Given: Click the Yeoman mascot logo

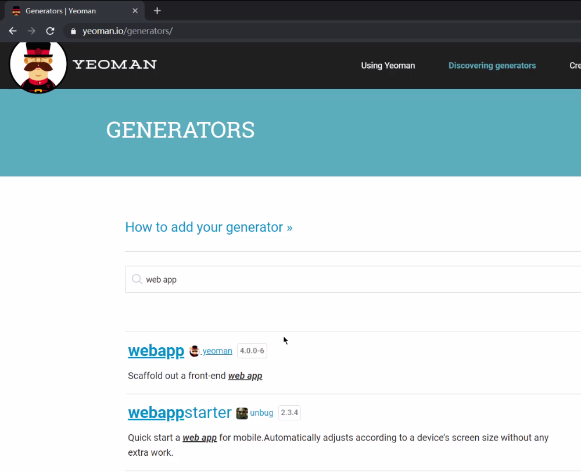Looking at the screenshot, I should (38, 67).
